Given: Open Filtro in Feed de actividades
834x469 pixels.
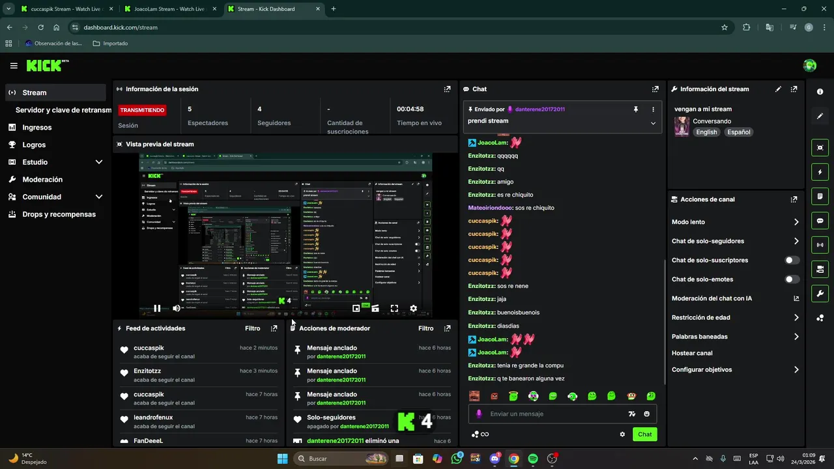Looking at the screenshot, I should point(252,328).
